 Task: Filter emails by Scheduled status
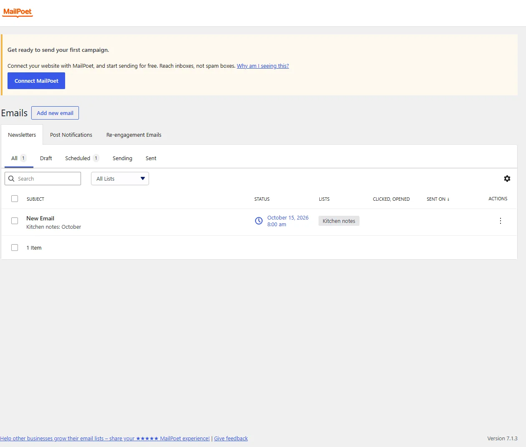(82, 158)
